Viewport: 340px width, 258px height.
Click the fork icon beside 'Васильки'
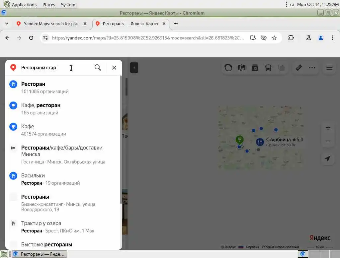point(13,176)
